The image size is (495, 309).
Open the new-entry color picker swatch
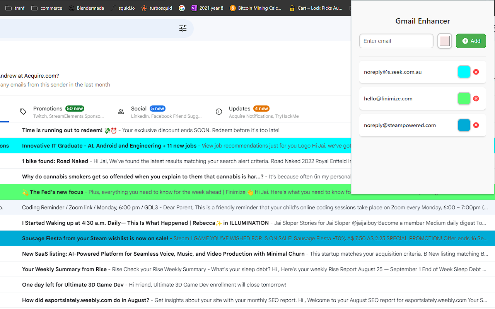pos(445,41)
